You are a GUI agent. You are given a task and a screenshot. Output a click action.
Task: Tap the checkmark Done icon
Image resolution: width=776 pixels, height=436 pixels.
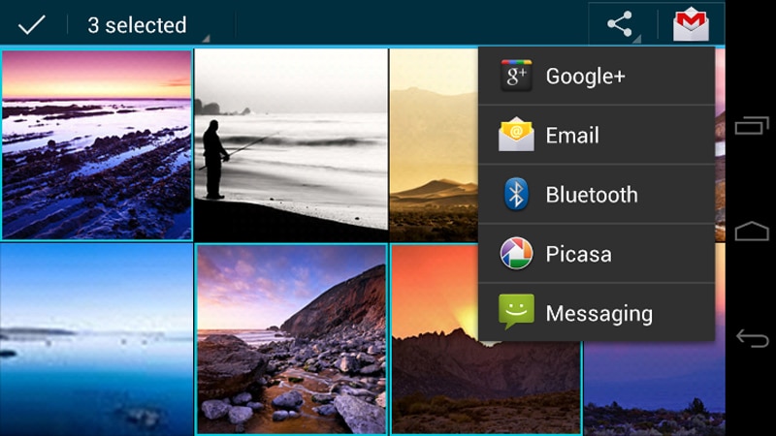32,24
